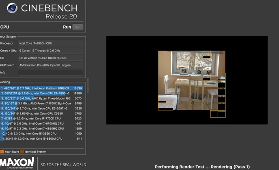Select ranking row 2 Intel Xeon CPU E7-4890 v2

[x=42, y=93]
